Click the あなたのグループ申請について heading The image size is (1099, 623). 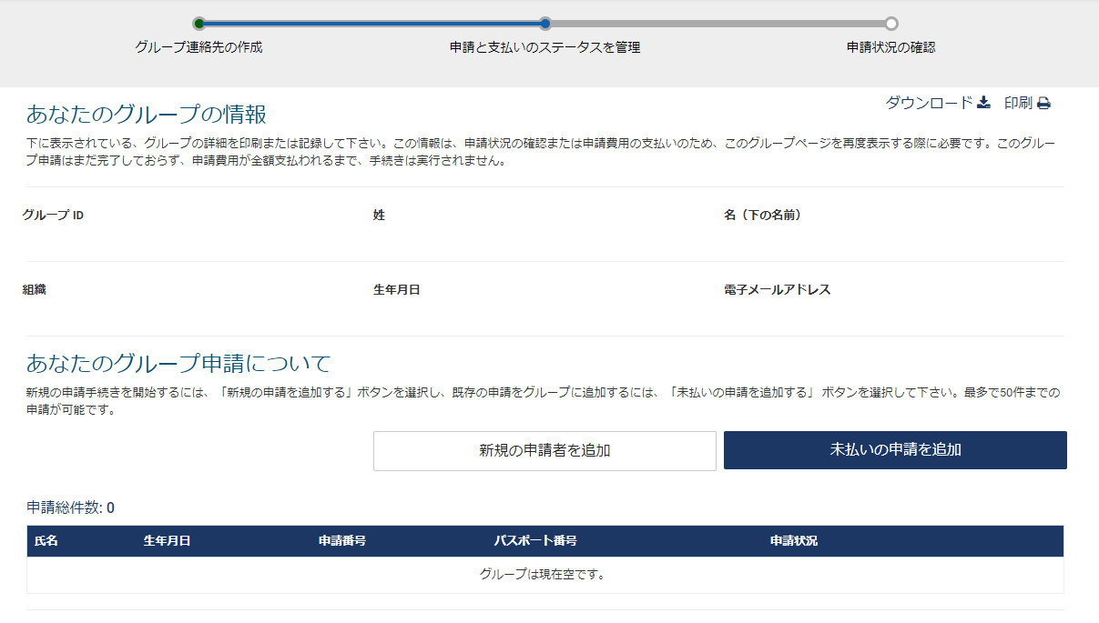[178, 364]
